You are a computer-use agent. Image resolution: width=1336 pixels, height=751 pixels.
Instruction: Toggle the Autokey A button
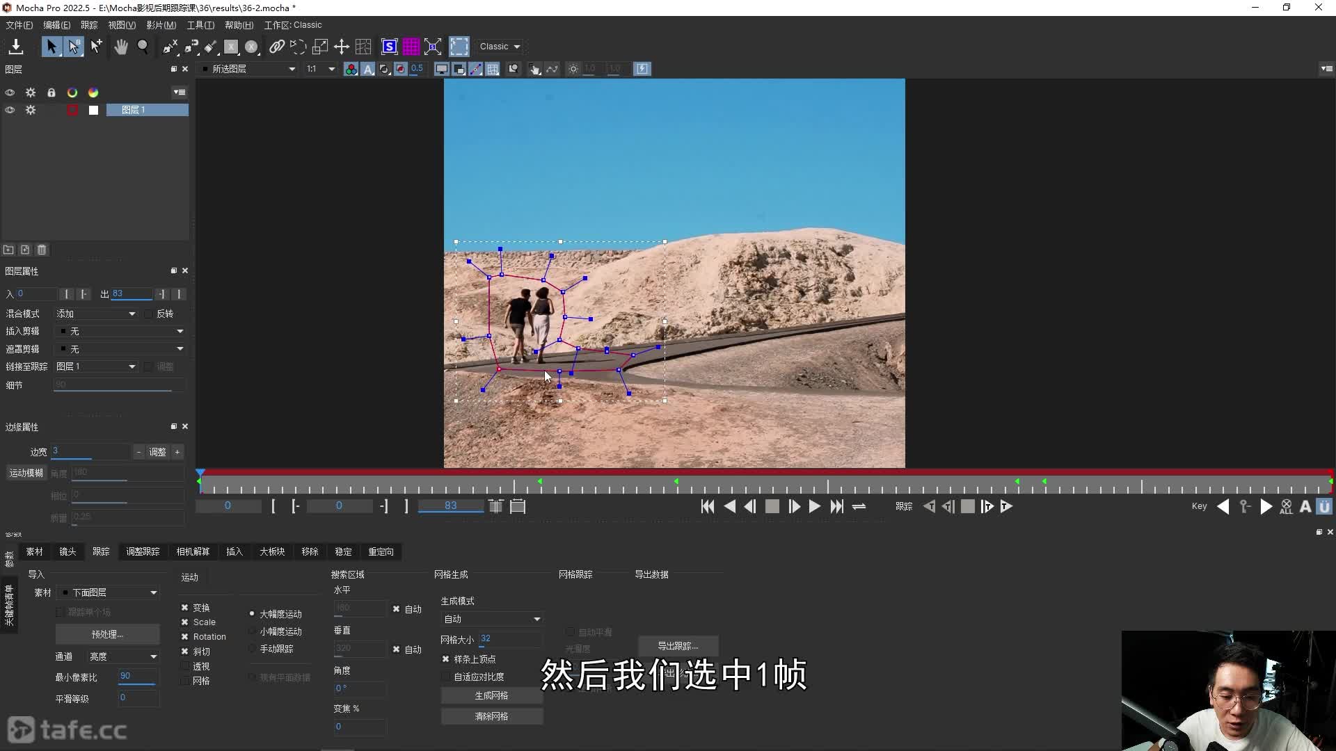click(x=1305, y=507)
